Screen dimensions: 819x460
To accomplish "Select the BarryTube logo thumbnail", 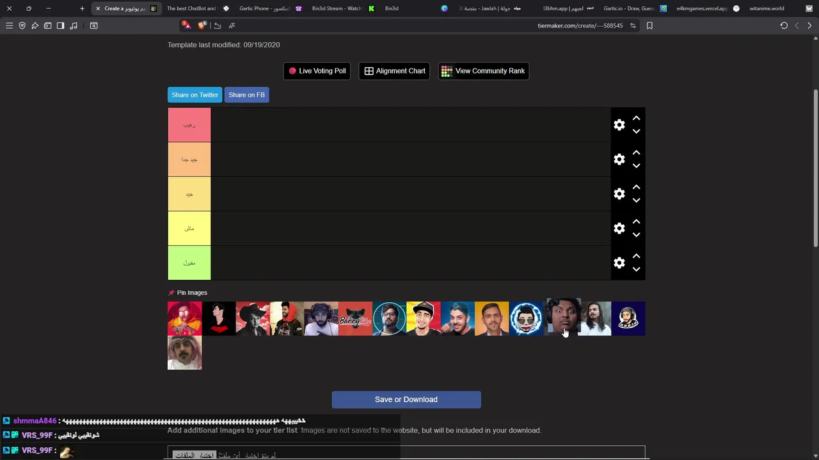I will [x=355, y=318].
